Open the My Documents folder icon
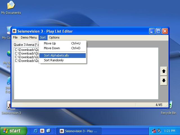 coord(11,6)
